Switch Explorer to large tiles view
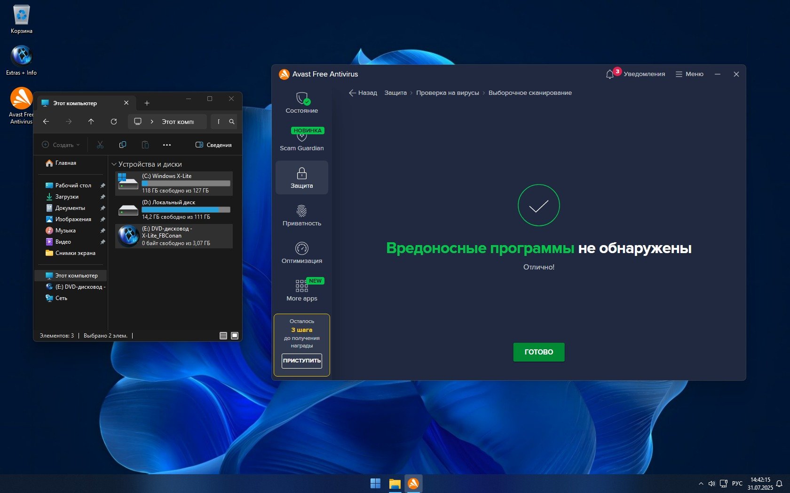This screenshot has height=493, width=790. tap(235, 336)
